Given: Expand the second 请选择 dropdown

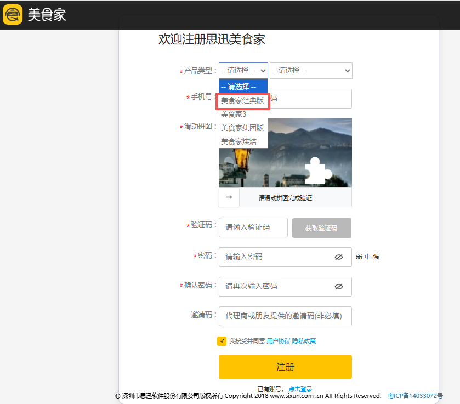Looking at the screenshot, I should click(x=310, y=71).
